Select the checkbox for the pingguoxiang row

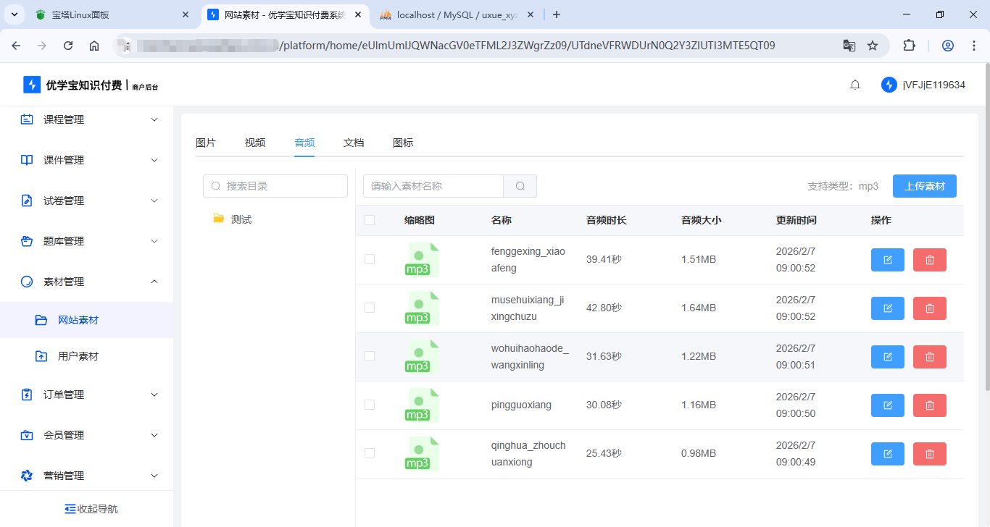(370, 405)
